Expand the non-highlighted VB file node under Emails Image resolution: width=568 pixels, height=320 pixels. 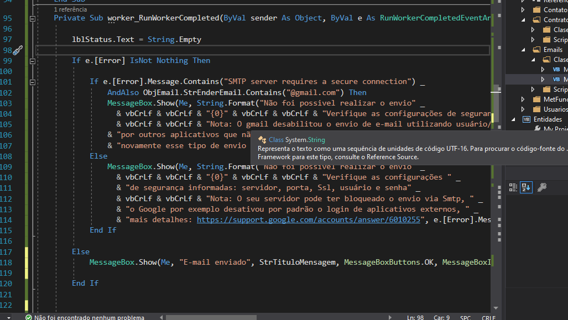543,70
